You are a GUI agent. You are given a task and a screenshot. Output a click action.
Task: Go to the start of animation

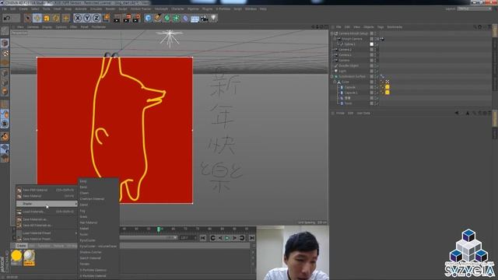pyautogui.click(x=203, y=238)
